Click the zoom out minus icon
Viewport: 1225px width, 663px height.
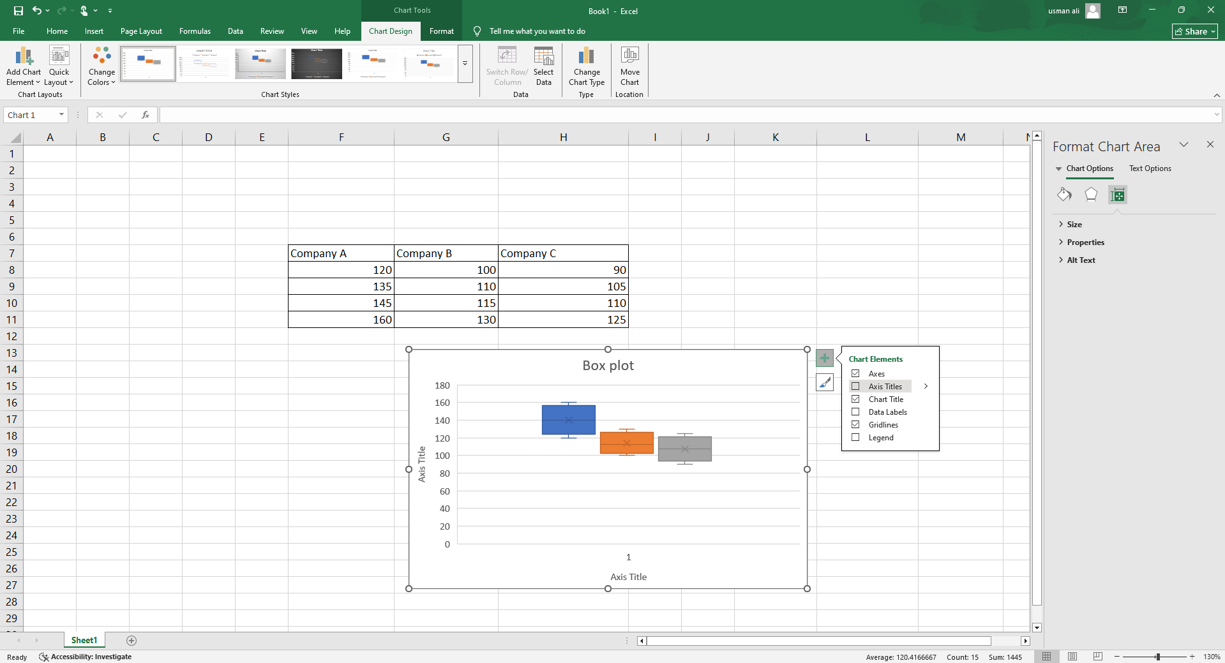pyautogui.click(x=1117, y=657)
